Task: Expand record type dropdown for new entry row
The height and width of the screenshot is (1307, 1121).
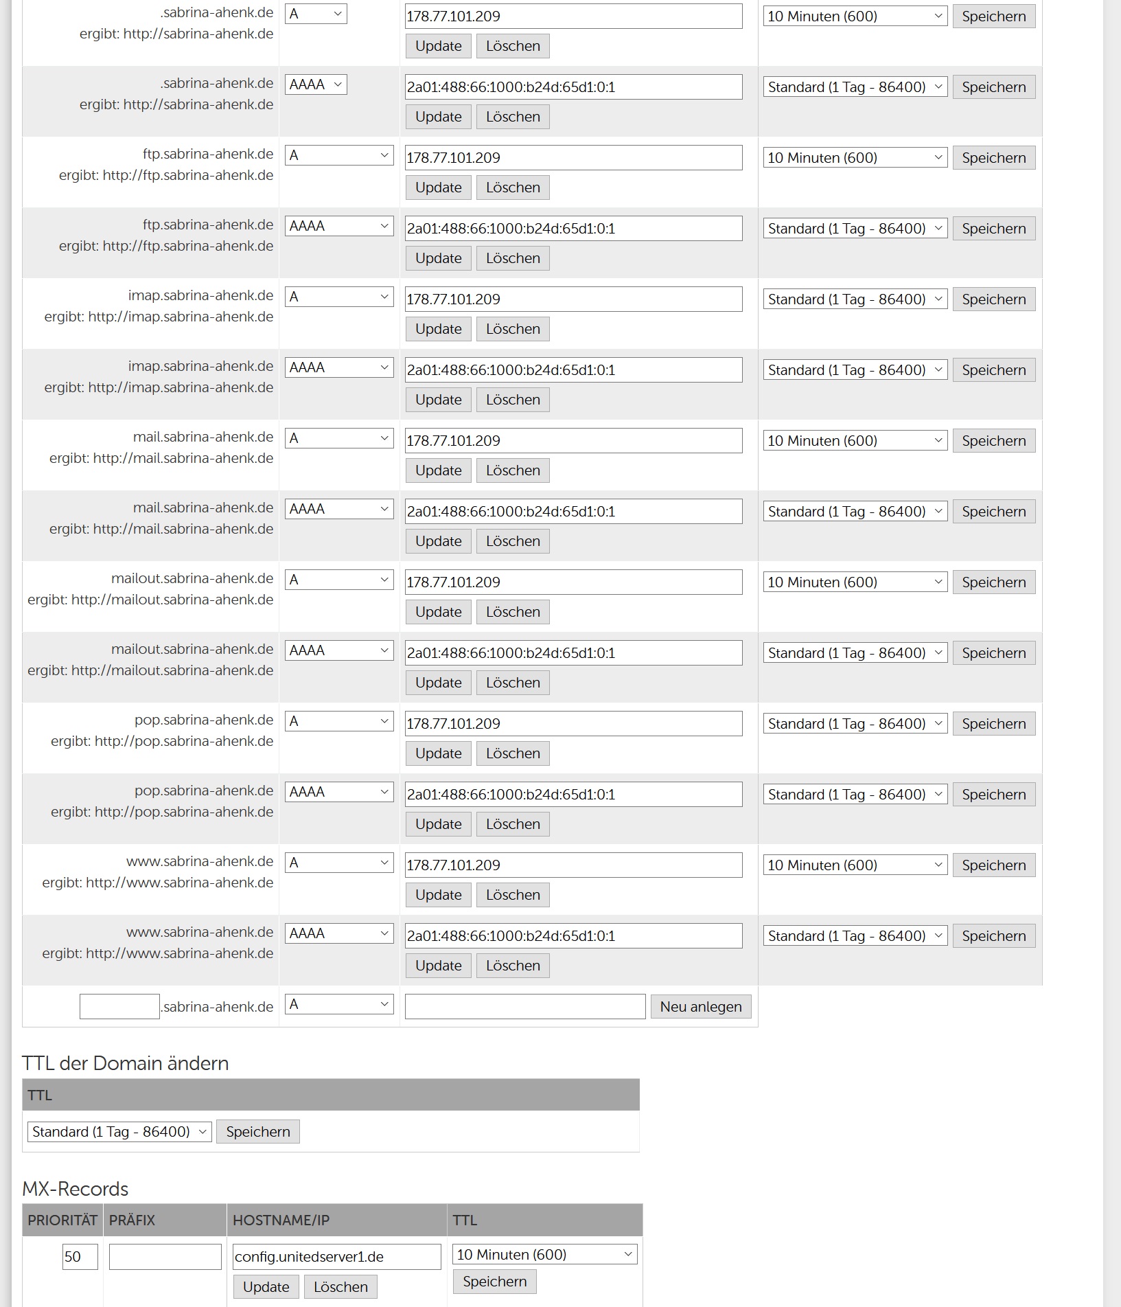Action: [x=339, y=1005]
